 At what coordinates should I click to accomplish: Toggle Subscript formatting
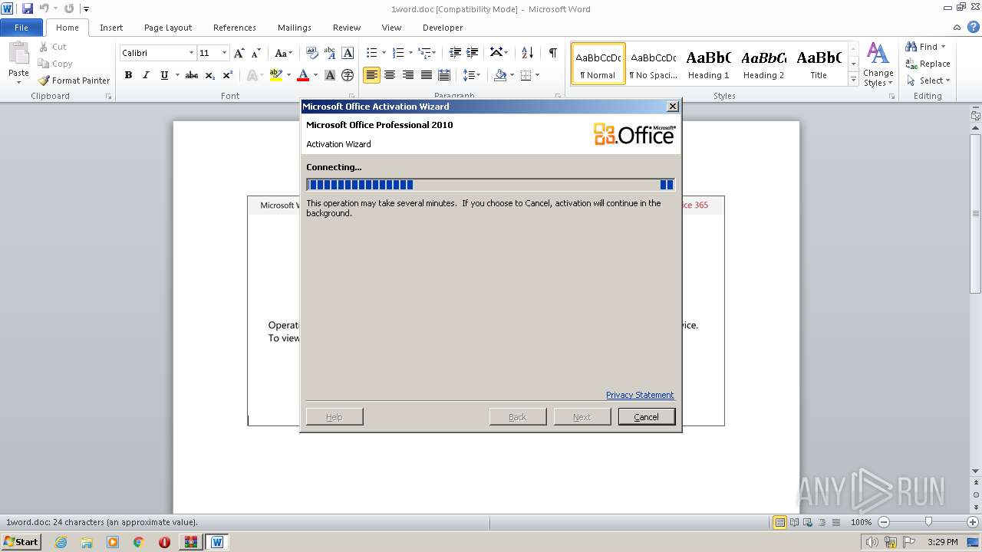(x=210, y=75)
